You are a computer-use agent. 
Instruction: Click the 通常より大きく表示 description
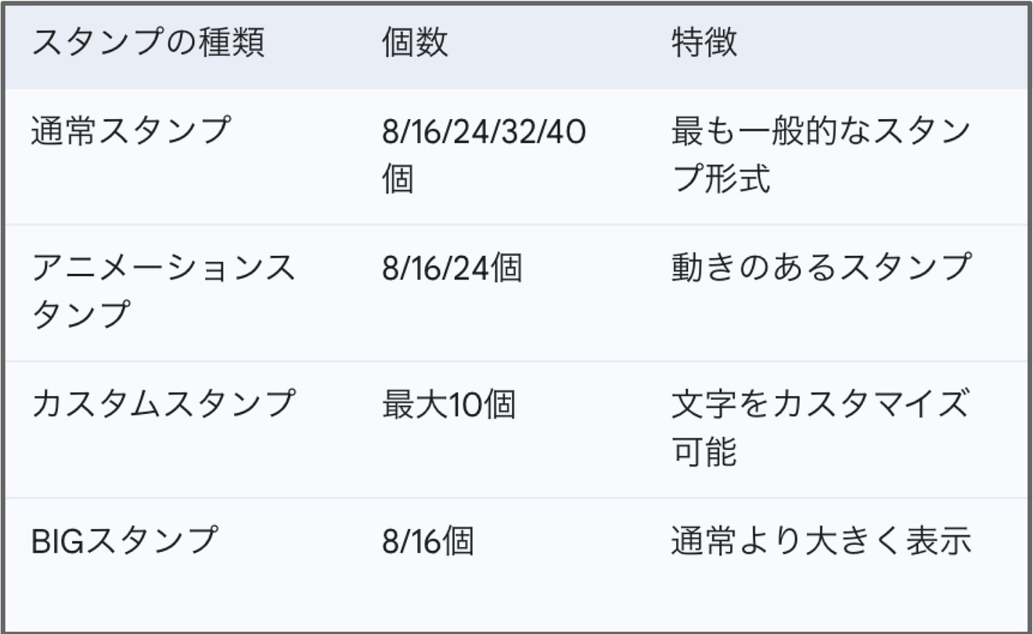point(821,542)
